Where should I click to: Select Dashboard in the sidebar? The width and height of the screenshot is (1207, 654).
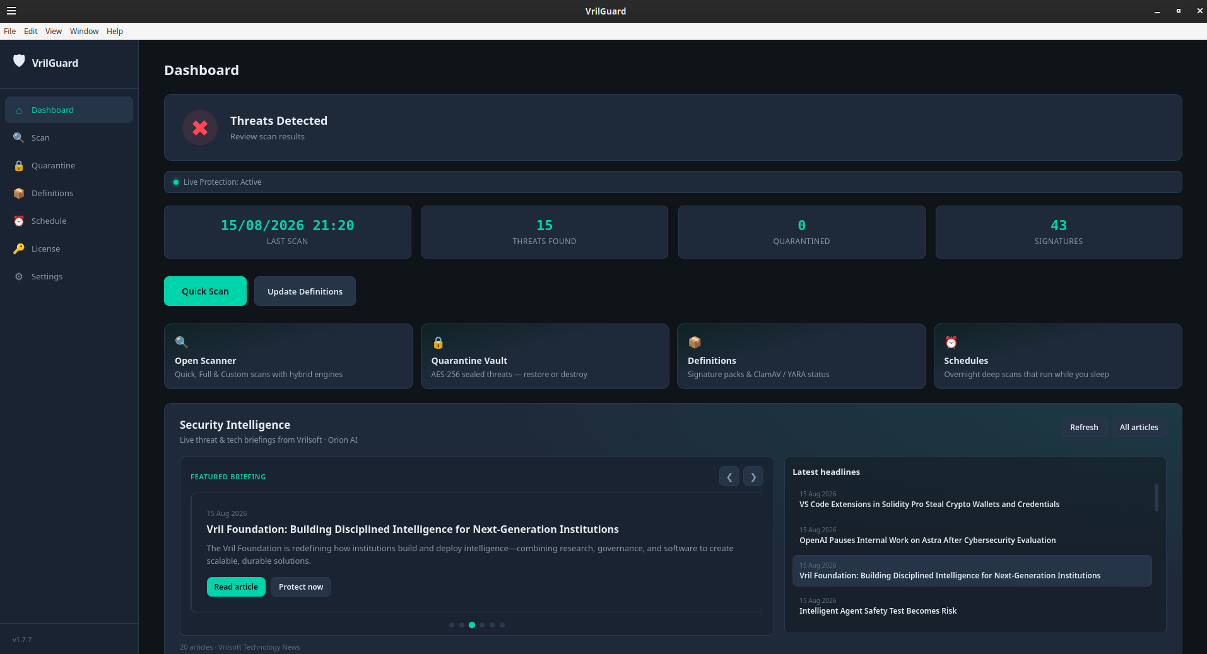69,110
